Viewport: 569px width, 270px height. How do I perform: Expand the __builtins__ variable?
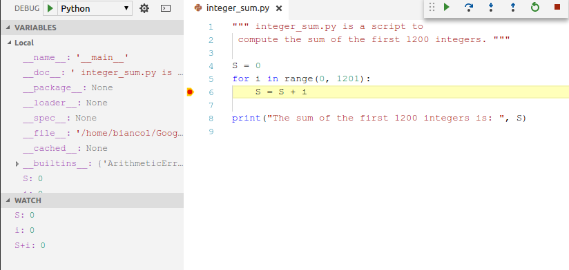pyautogui.click(x=17, y=164)
